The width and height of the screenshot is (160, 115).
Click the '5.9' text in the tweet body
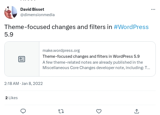pyautogui.click(x=9, y=34)
